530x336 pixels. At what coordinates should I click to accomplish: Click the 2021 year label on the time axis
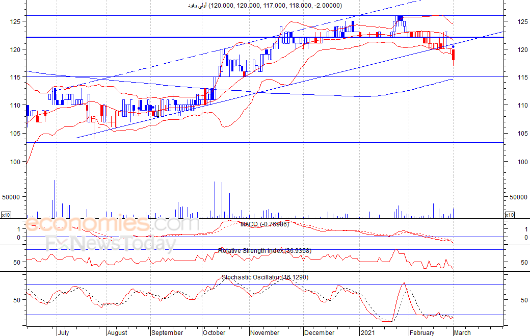pos(367,332)
